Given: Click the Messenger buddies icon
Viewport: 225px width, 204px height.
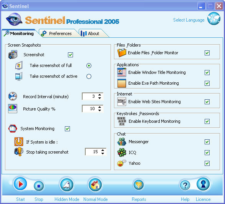Looking at the screenshot, I should [x=122, y=142].
